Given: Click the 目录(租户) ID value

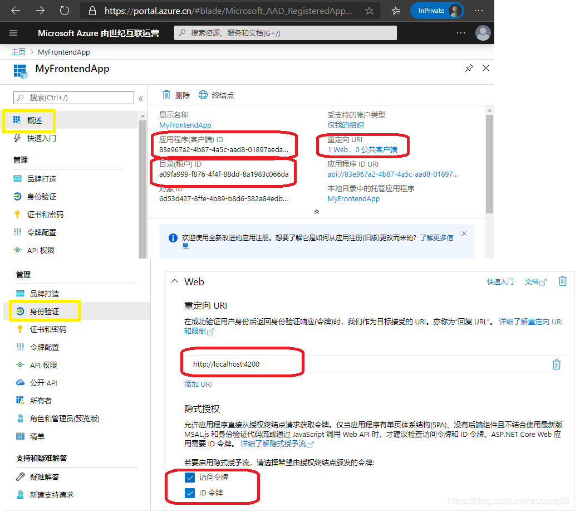Looking at the screenshot, I should pos(224,174).
